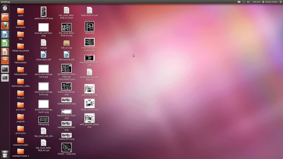Screen dimensions: 283x159
Task: Open the sound volume indicator
Action: tap(248, 2)
